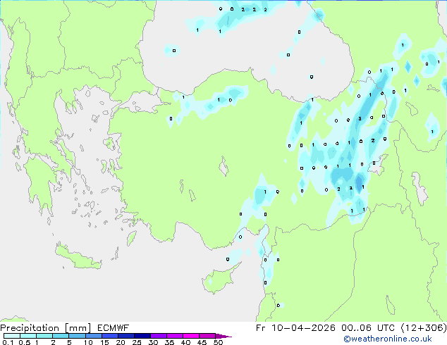
Task: Click the legend value label '0.1'
Action: point(8,342)
